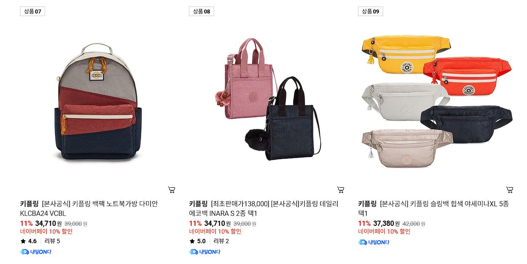
Task: View 리뷰 5 for the backpack
Action: (52, 241)
